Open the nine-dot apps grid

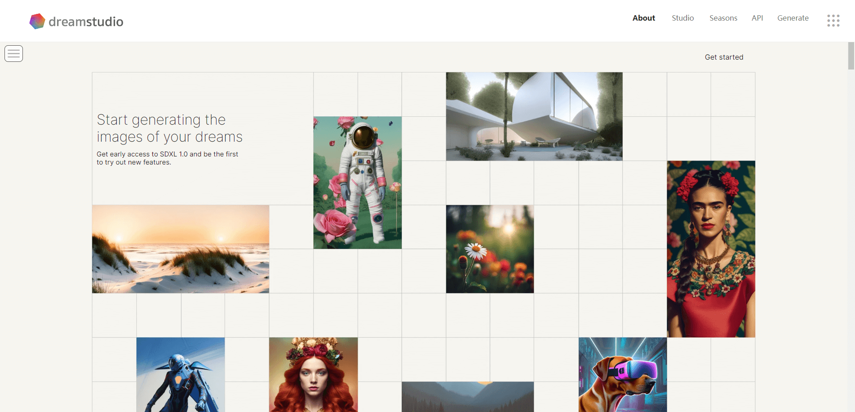click(x=833, y=21)
